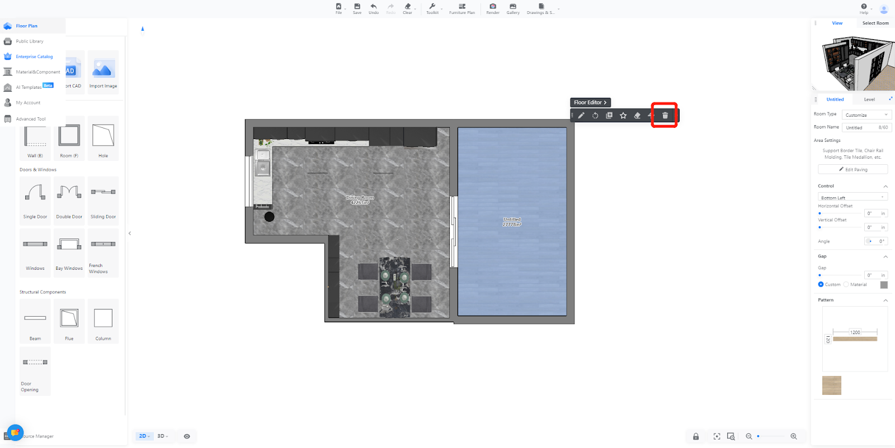The image size is (895, 448).
Task: Add a Column structural component
Action: (x=103, y=321)
